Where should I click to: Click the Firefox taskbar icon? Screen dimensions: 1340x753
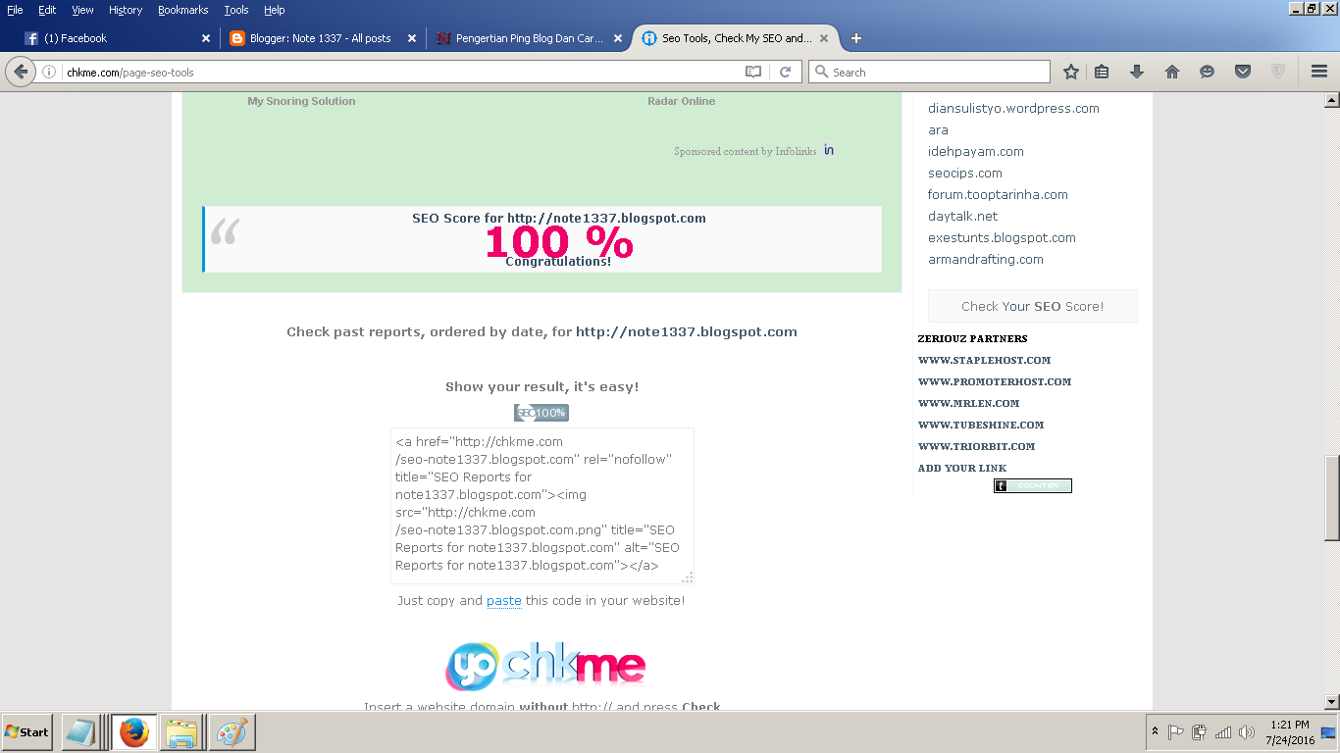pyautogui.click(x=133, y=732)
